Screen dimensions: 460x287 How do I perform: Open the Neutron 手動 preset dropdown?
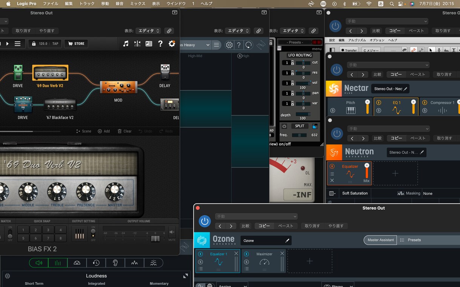point(388,129)
